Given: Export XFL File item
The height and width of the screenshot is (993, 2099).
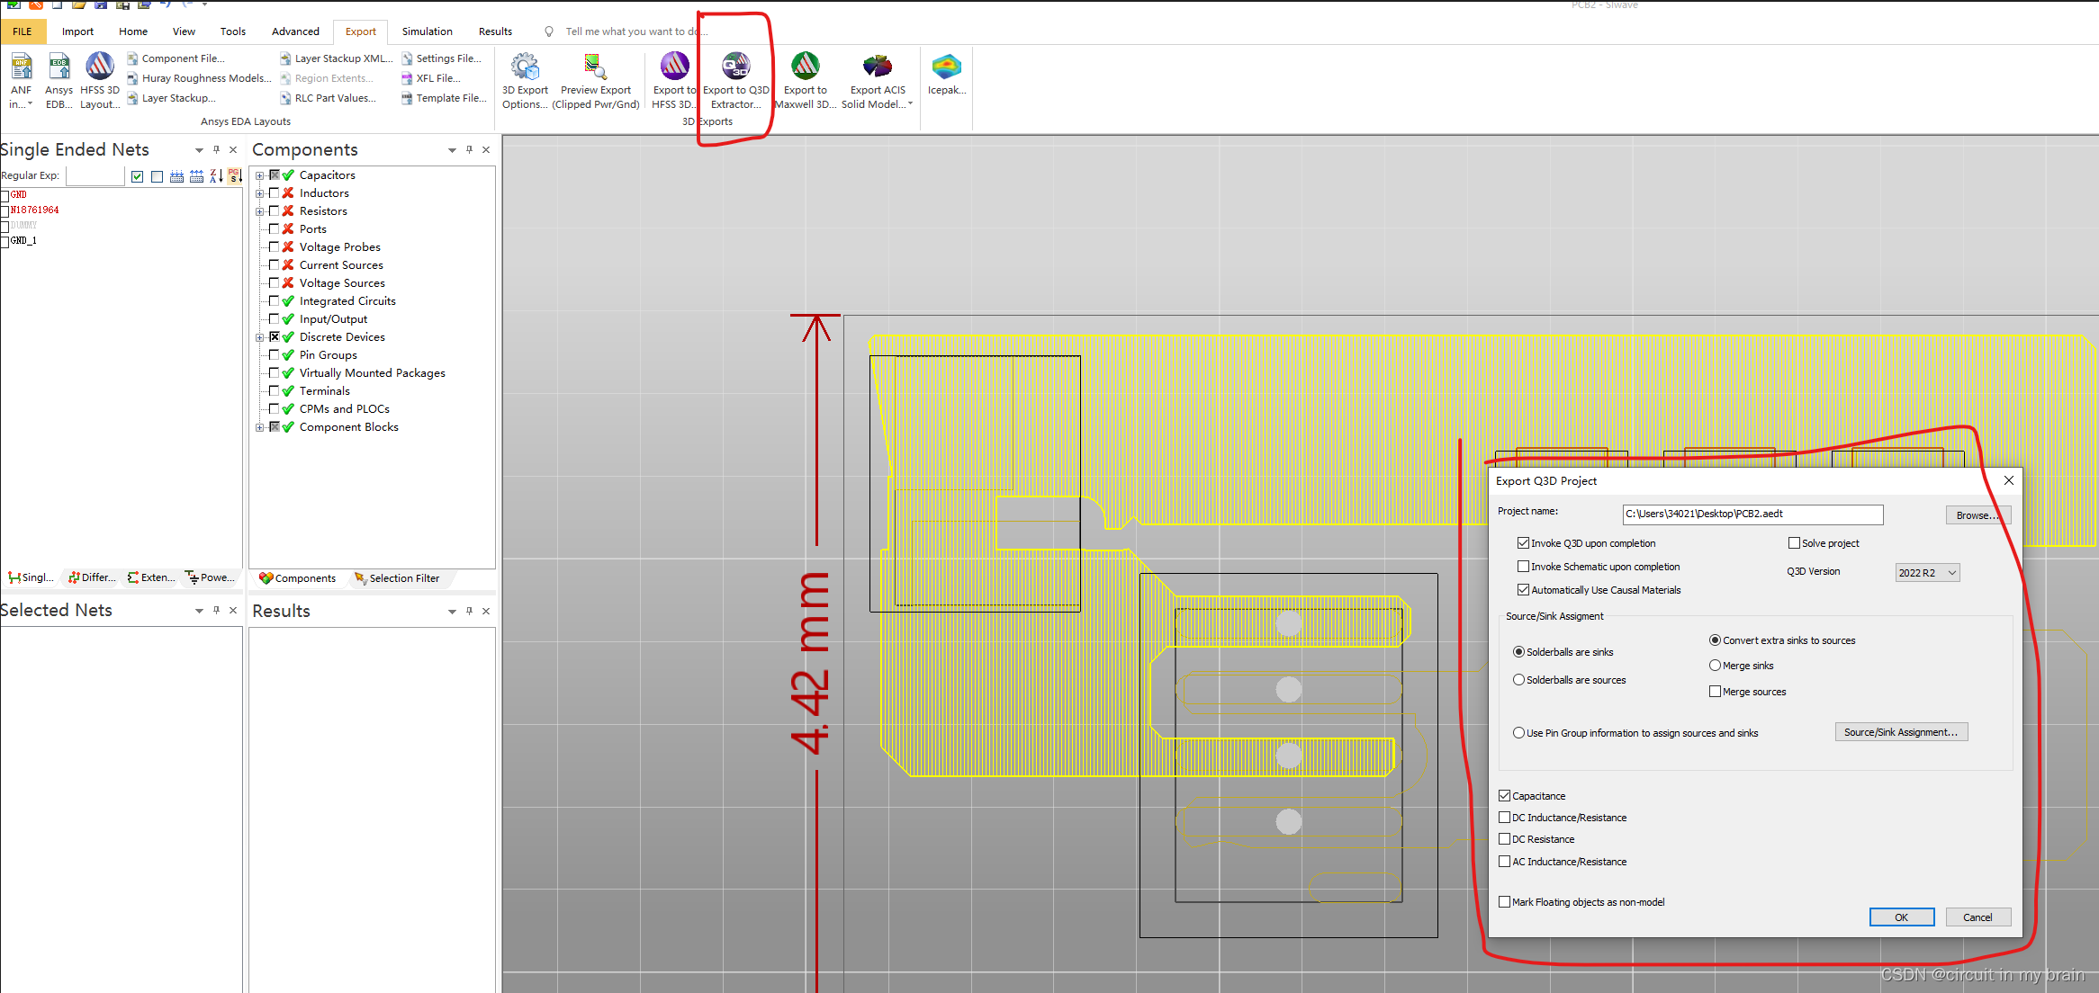Looking at the screenshot, I should (430, 78).
